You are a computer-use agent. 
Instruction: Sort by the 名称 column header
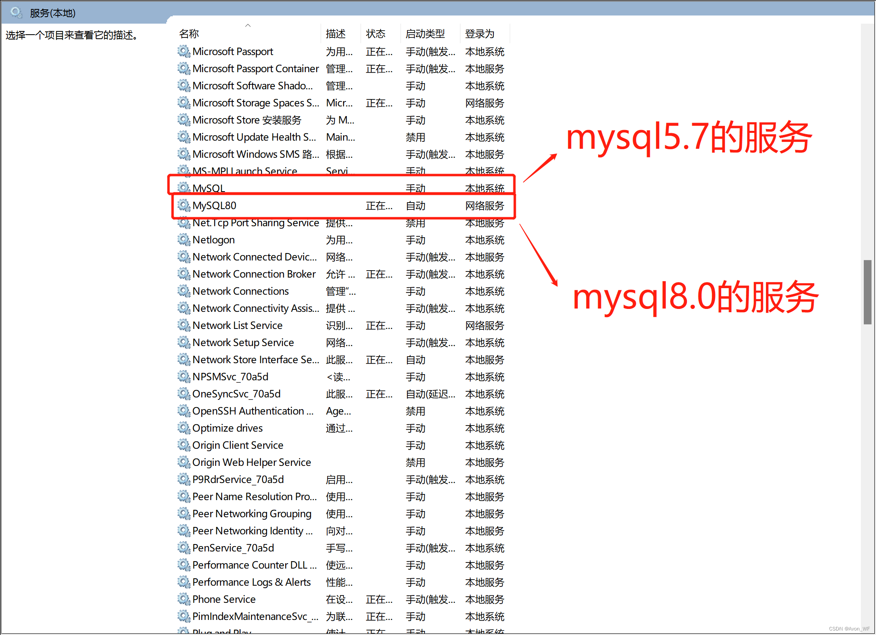click(189, 34)
